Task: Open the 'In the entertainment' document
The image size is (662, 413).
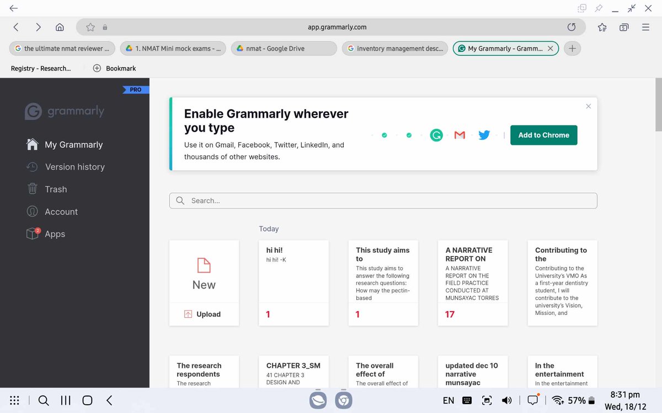Action: pos(562,372)
